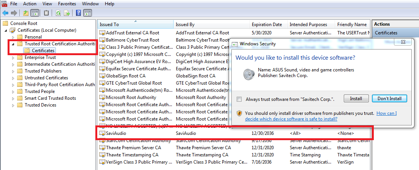The height and width of the screenshot is (170, 419).
Task: Select the VeriSign Class 3 Public Primary row
Action: pos(234,162)
